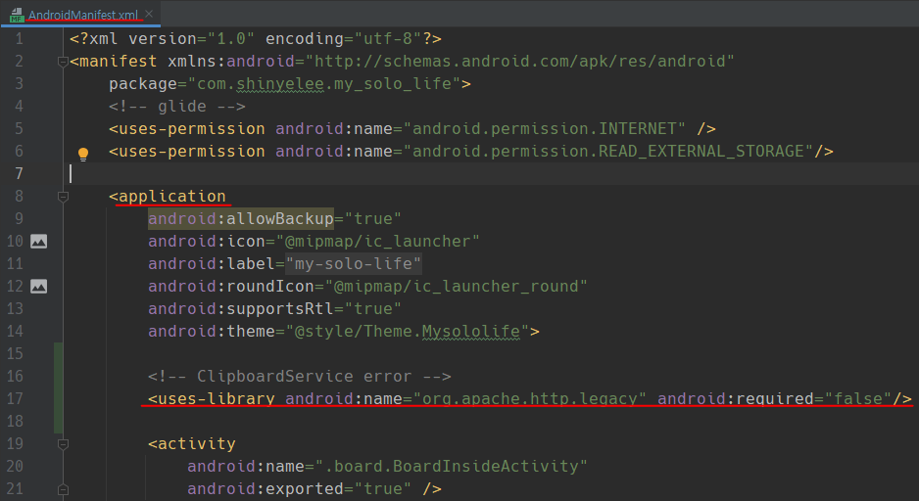Viewport: 919px width, 501px height.
Task: Click the package "com.shinyelee.my_solo_life" value
Action: coord(324,84)
